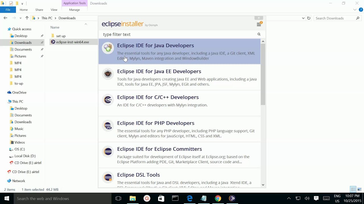
Task: Expand the Explorer ribbon chevron
Action: point(355,10)
